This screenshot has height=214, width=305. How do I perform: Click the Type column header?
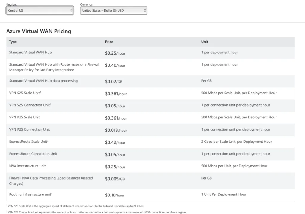(13, 42)
